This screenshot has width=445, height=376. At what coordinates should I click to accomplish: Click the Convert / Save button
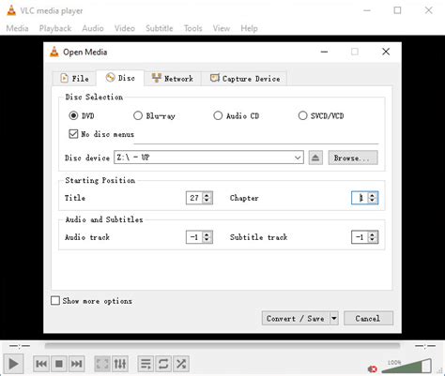tap(296, 319)
